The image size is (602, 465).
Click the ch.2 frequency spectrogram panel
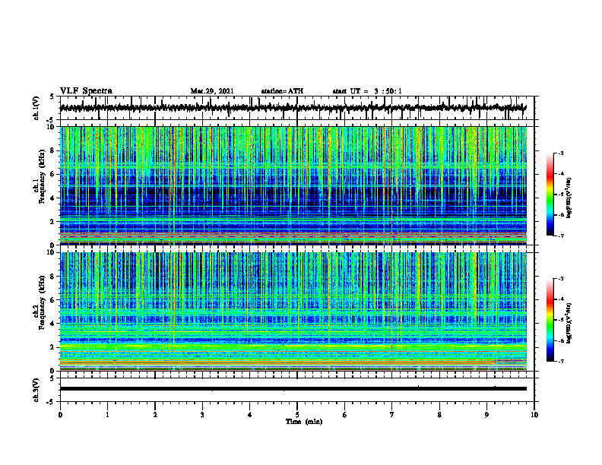293,312
